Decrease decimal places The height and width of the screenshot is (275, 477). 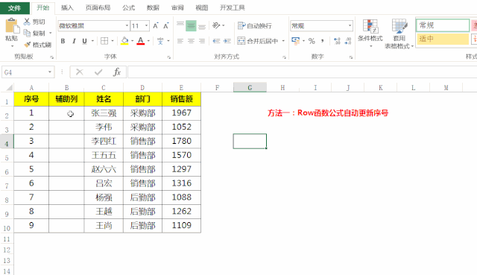click(348, 41)
